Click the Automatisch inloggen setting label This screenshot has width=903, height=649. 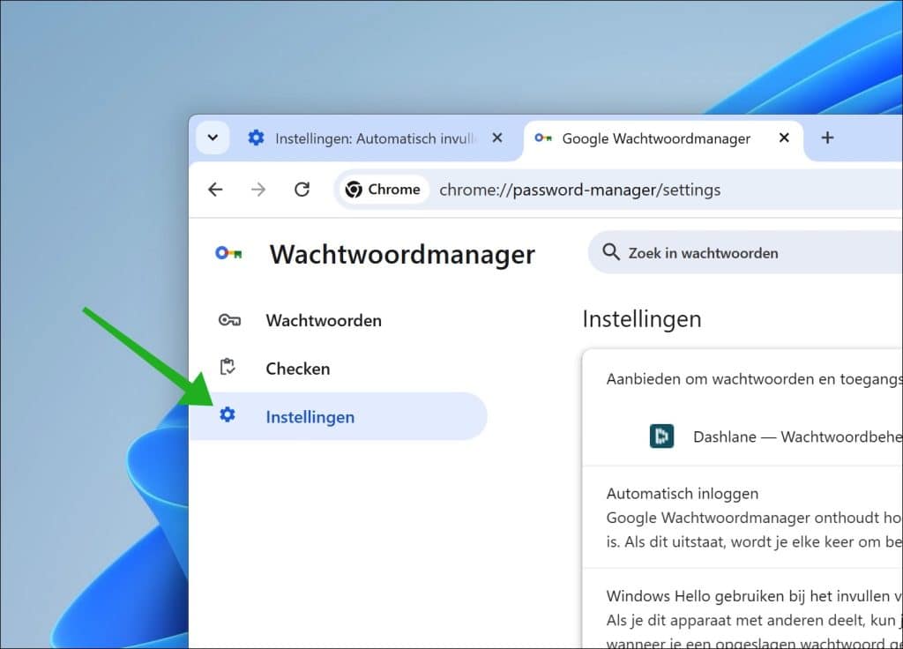683,494
